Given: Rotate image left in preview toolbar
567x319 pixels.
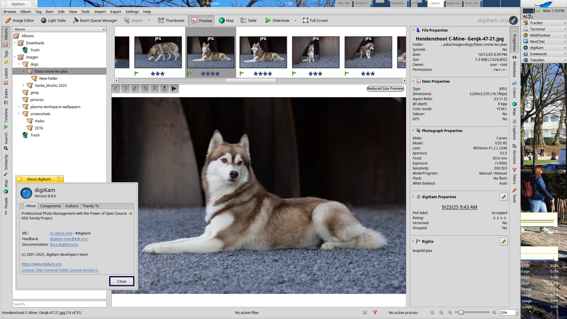Looking at the screenshot, I should click(135, 89).
